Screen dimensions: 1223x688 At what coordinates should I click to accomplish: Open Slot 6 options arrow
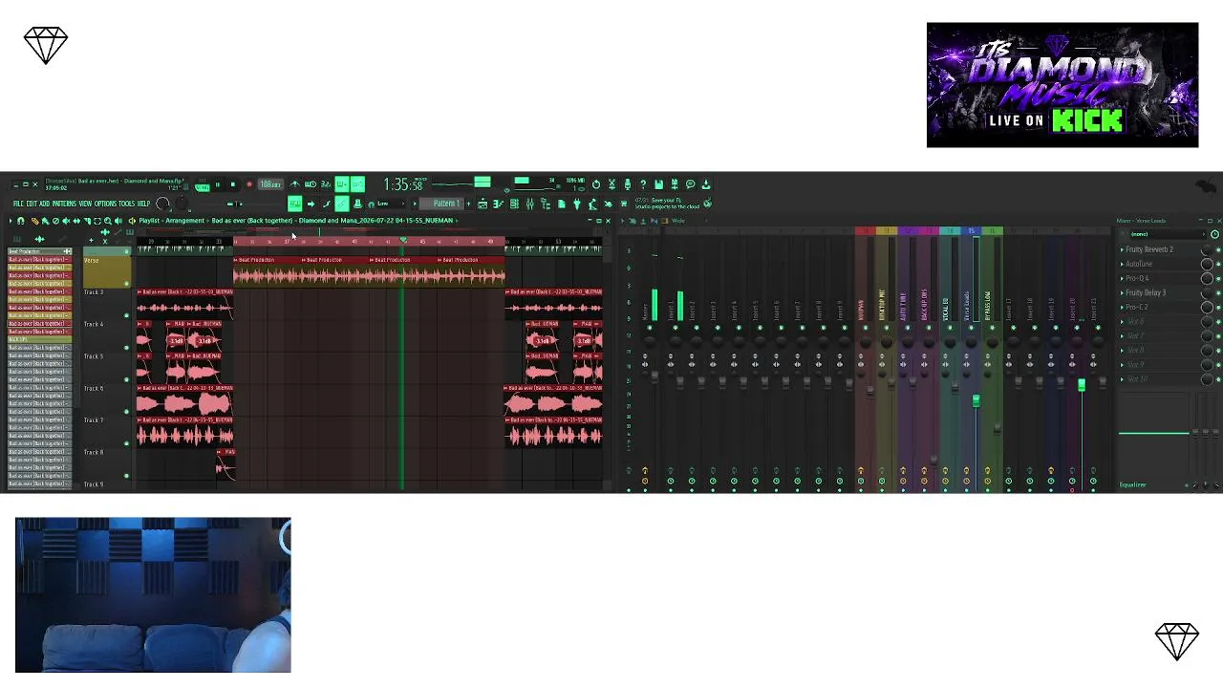point(1123,321)
